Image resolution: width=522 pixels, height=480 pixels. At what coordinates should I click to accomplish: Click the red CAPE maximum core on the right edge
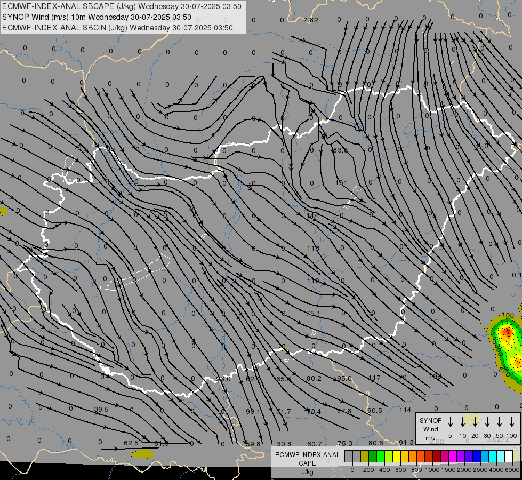point(507,332)
